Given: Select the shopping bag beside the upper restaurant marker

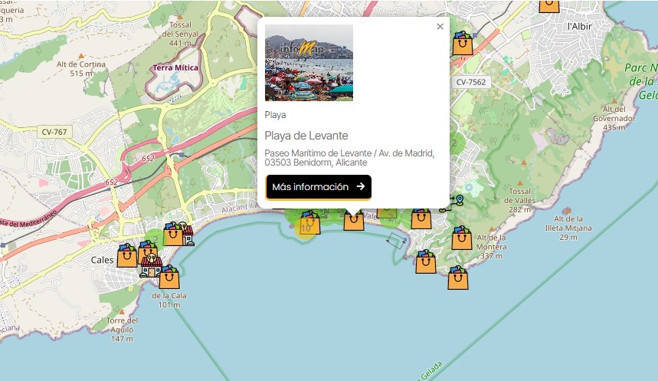Looking at the screenshot, I should click(172, 234).
